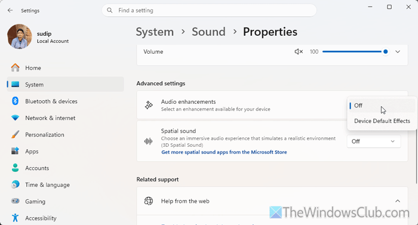Open Accessibility settings page
The image size is (418, 225).
pyautogui.click(x=65, y=218)
